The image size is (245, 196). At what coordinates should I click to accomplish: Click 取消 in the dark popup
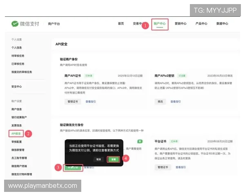[98, 159]
